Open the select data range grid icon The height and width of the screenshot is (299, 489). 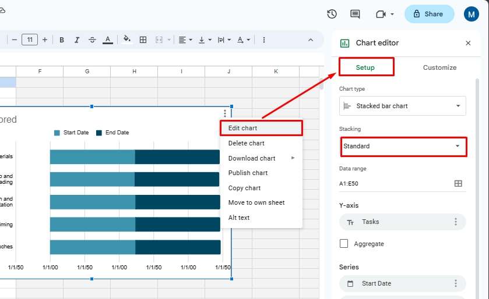[458, 184]
